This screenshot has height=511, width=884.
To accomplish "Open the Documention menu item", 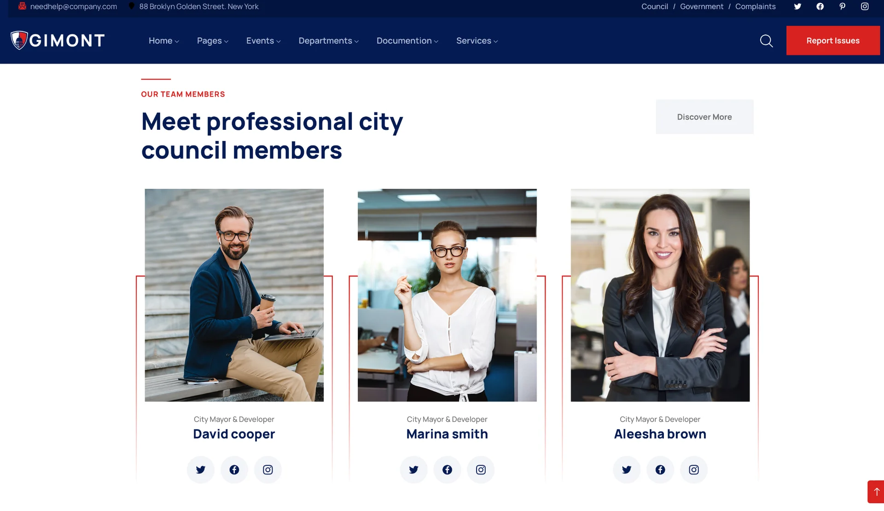I will click(407, 41).
